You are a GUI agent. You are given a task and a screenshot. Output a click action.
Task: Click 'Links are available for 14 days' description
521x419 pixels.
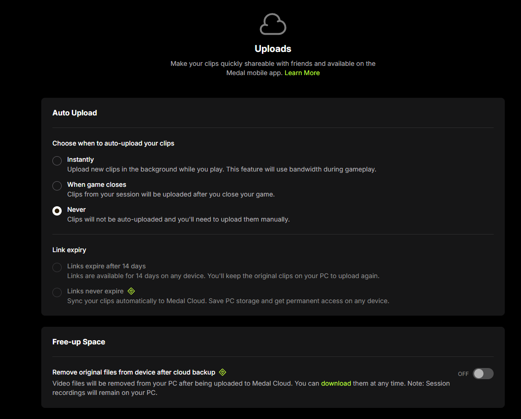223,276
